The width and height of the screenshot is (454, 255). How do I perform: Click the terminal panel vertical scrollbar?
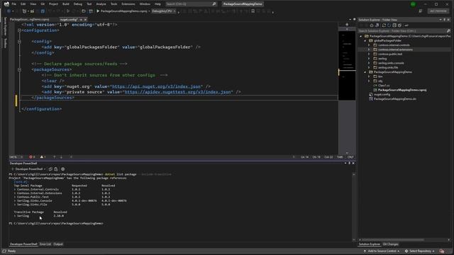coord(354,207)
